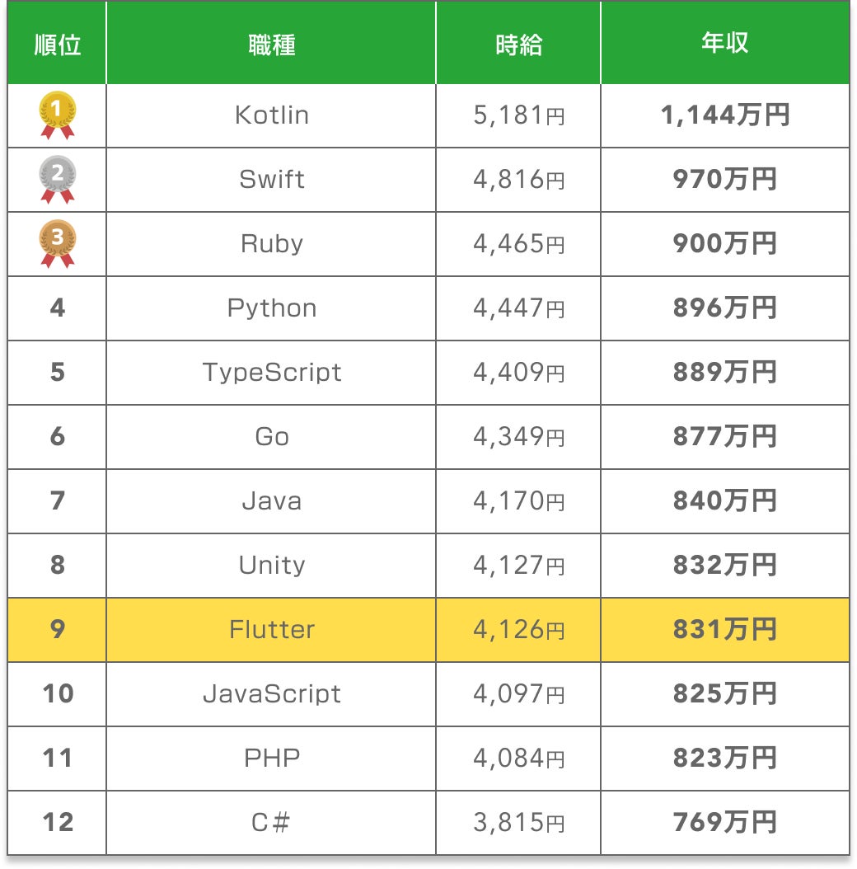Click the 1,144万円 annual income value

pos(724,115)
